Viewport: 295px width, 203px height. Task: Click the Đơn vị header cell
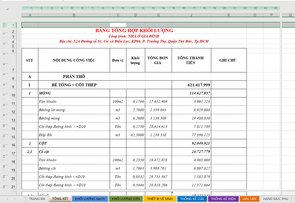(x=118, y=60)
